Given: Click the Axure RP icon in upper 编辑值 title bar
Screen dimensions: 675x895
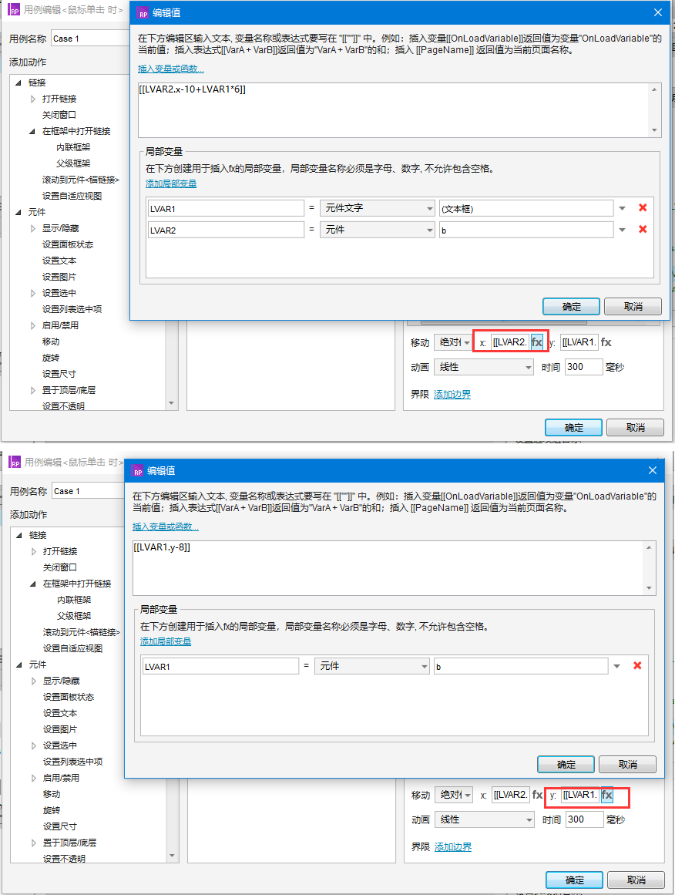Looking at the screenshot, I should tap(142, 12).
